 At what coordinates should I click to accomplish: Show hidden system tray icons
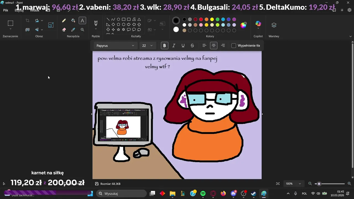point(288,193)
